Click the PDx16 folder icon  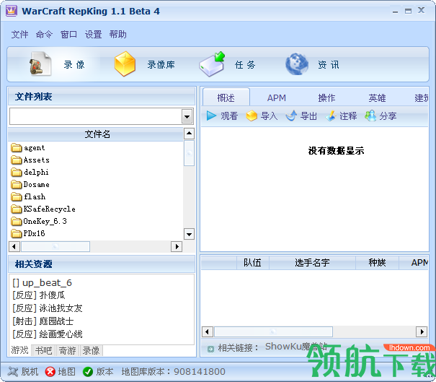tap(17, 233)
